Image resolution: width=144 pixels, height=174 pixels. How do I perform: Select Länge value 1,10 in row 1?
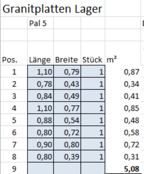41,71
